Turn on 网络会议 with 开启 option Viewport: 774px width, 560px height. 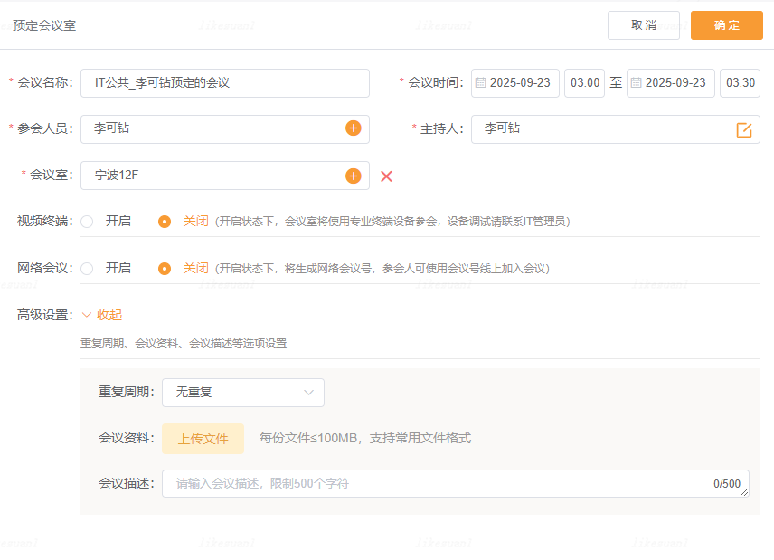pyautogui.click(x=88, y=268)
